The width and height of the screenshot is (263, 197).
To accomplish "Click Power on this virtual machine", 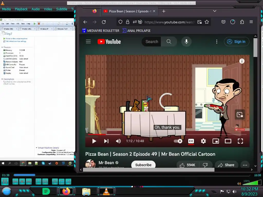I will tap(16, 38).
